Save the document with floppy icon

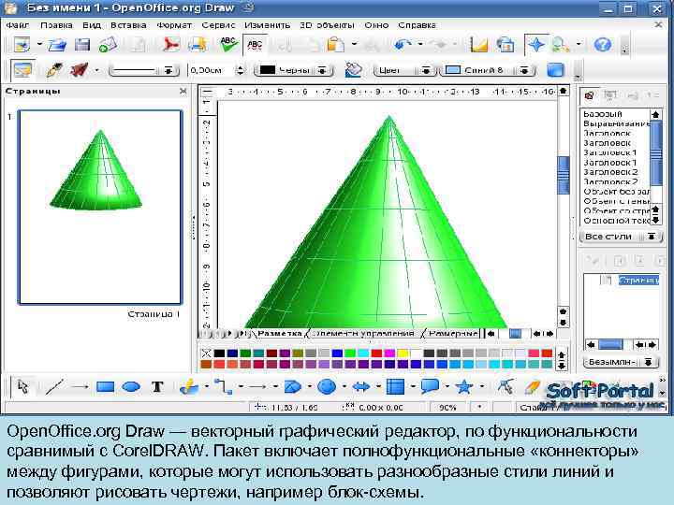pyautogui.click(x=82, y=45)
